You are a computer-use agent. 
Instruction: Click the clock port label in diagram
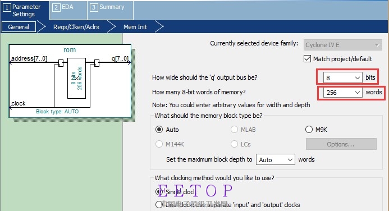pos(19,103)
